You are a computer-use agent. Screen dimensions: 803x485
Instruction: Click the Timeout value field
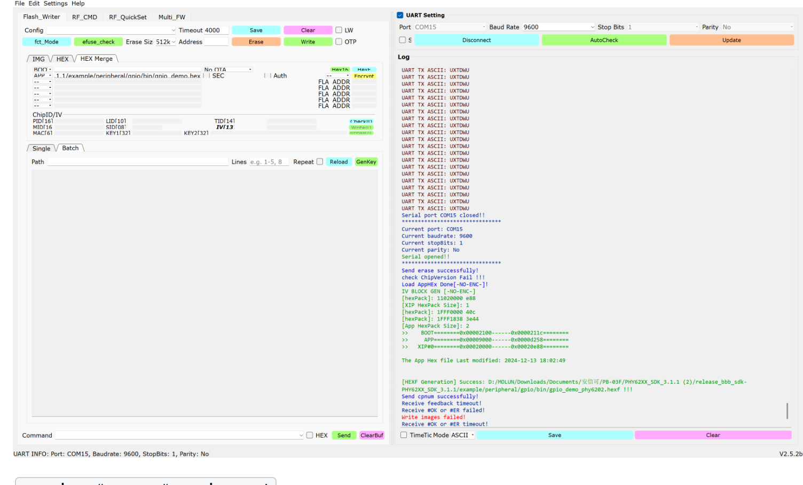point(216,30)
